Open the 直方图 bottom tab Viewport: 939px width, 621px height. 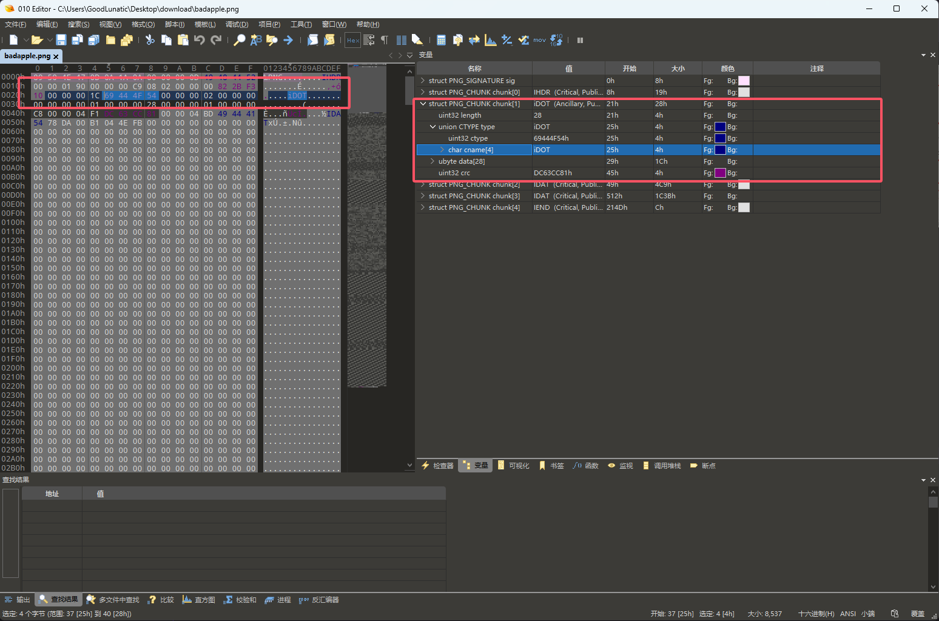point(198,600)
